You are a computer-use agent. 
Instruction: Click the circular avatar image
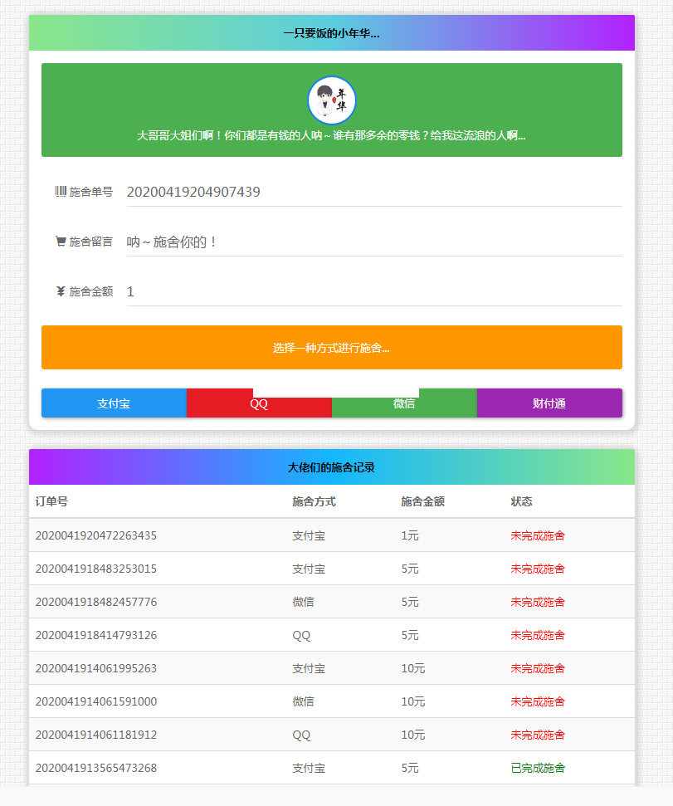click(331, 100)
